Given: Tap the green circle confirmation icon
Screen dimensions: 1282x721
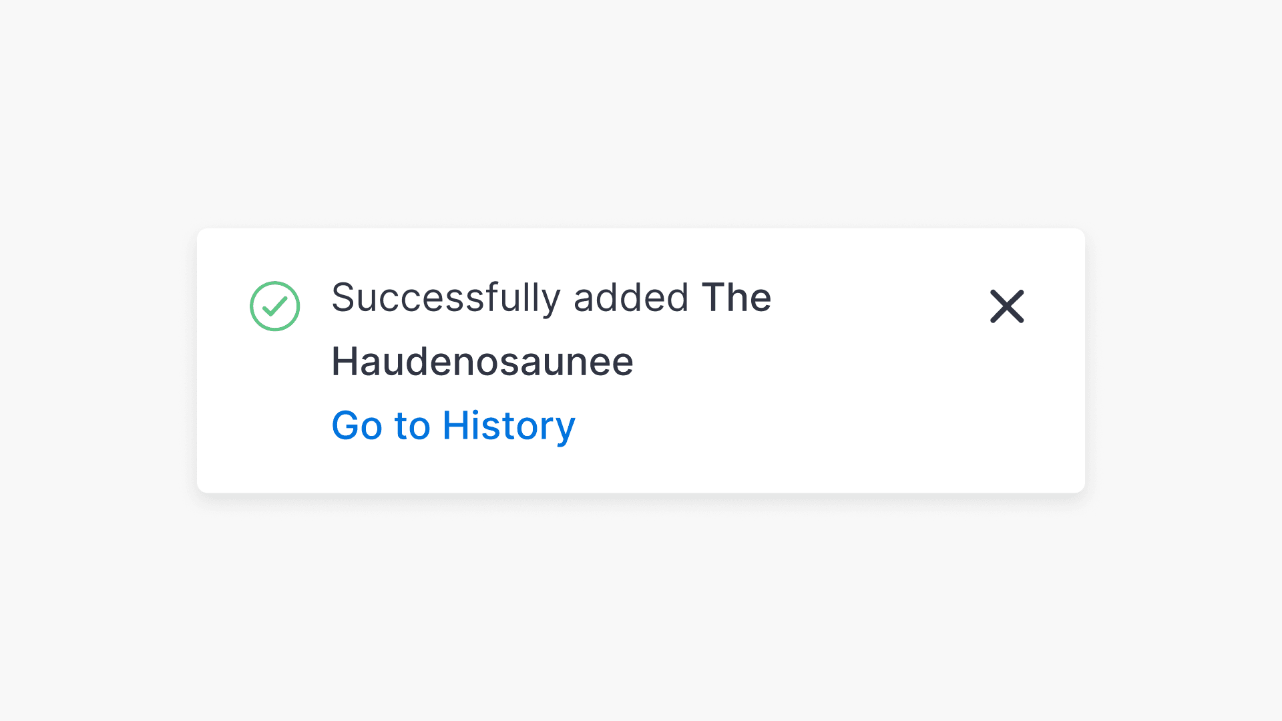Looking at the screenshot, I should 274,306.
